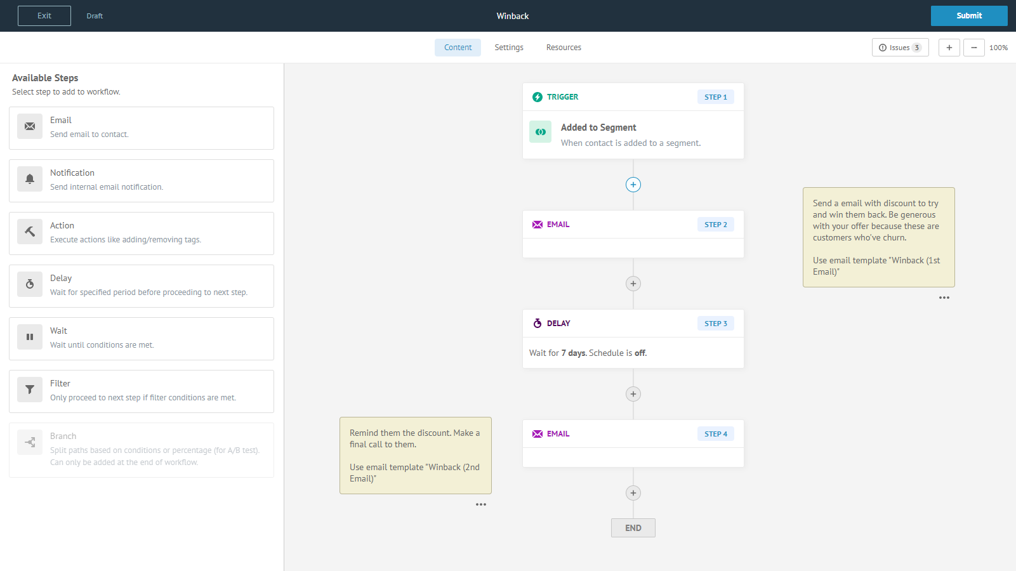The width and height of the screenshot is (1016, 571).
Task: Exit the workflow editor
Action: click(44, 16)
